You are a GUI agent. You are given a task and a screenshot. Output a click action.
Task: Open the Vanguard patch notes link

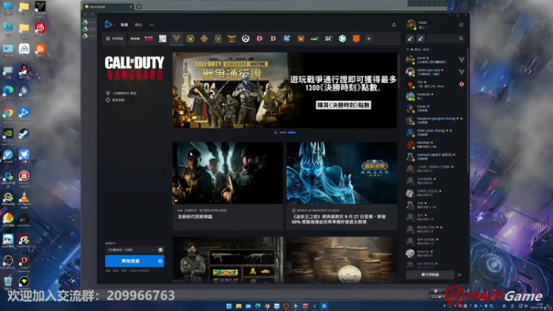tap(115, 100)
